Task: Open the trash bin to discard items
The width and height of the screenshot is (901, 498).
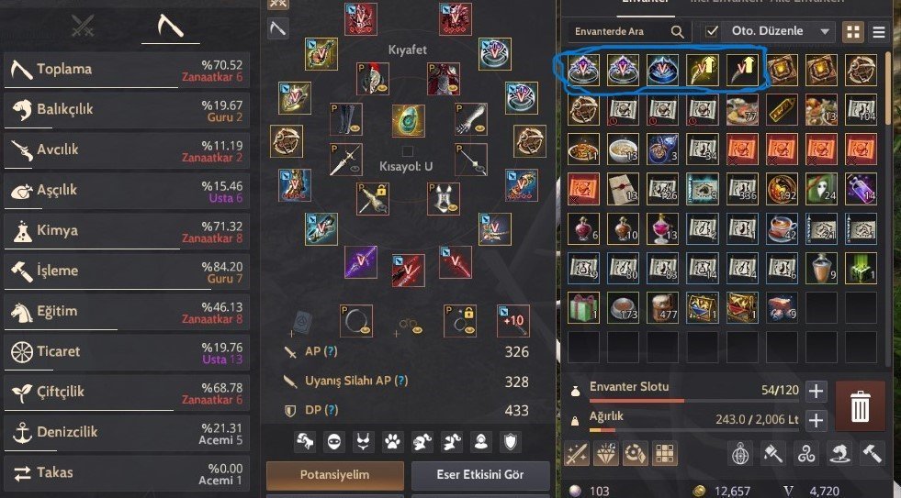Action: point(860,406)
